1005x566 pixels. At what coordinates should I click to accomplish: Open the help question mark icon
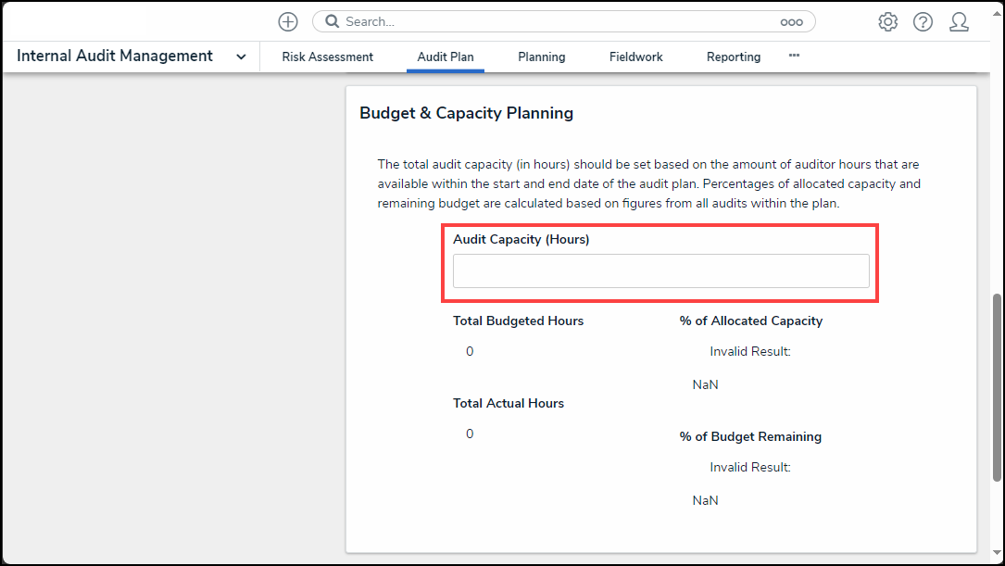point(923,21)
